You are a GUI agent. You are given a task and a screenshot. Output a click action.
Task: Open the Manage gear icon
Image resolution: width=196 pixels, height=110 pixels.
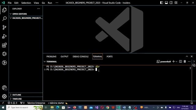[4, 97]
